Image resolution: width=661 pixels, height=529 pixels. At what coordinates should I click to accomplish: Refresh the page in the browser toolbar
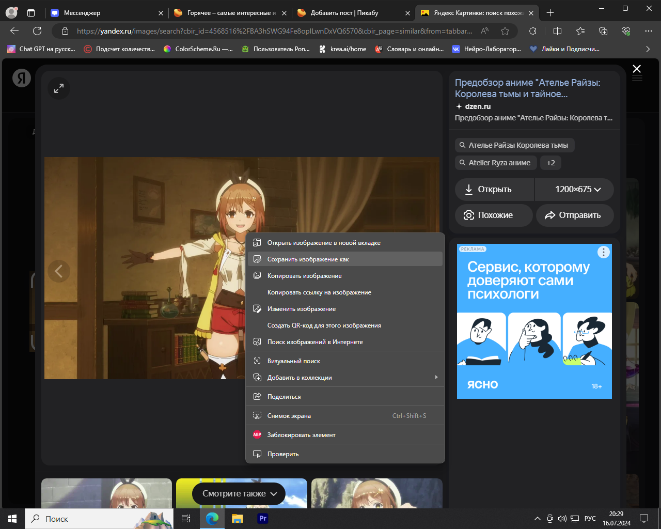pos(37,31)
